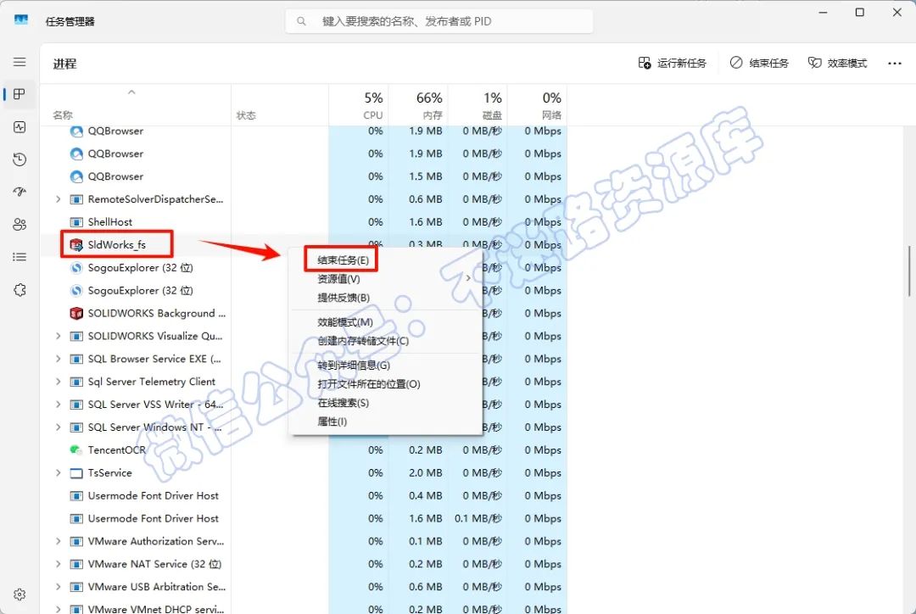The height and width of the screenshot is (614, 916).
Task: Choose 结束任务(E) in the context menu
Action: [343, 260]
